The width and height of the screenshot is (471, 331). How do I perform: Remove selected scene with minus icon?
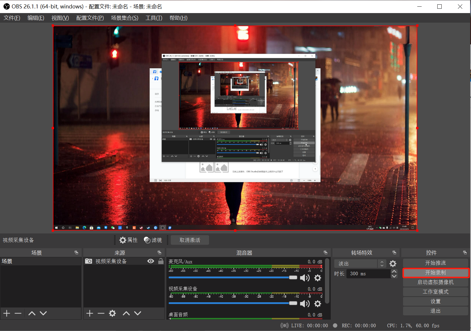pyautogui.click(x=18, y=313)
